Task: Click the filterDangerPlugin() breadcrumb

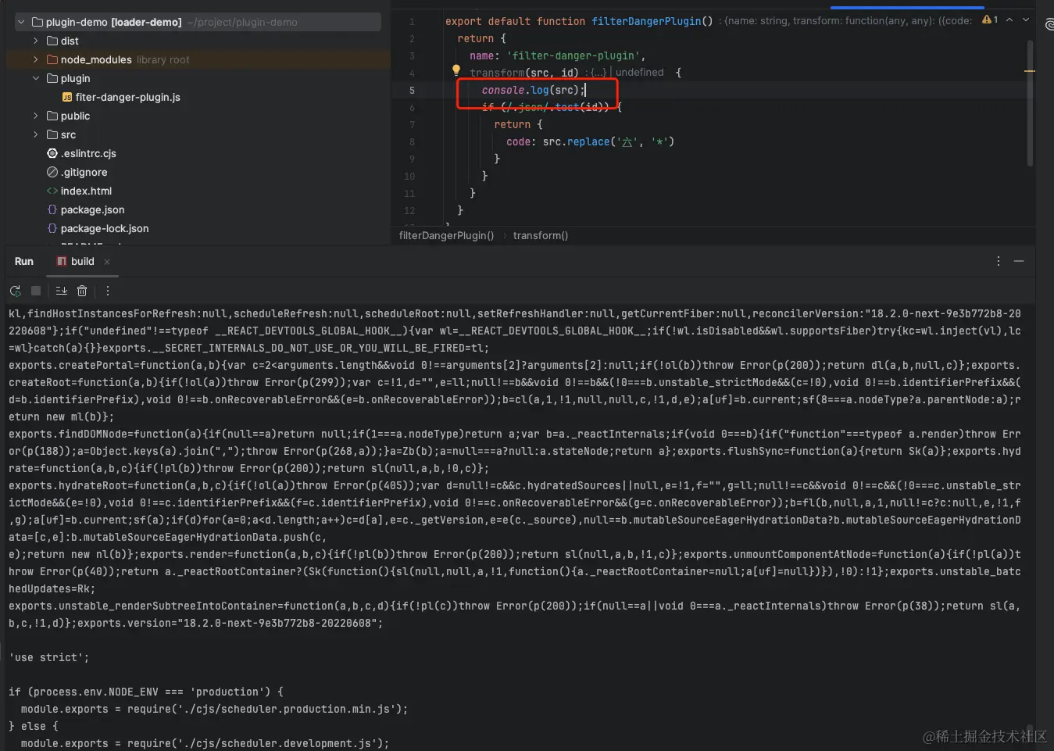Action: click(446, 235)
